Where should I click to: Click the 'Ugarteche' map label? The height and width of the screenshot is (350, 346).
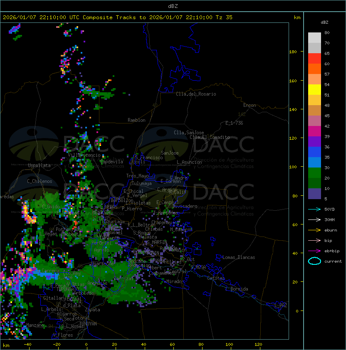(103, 264)
